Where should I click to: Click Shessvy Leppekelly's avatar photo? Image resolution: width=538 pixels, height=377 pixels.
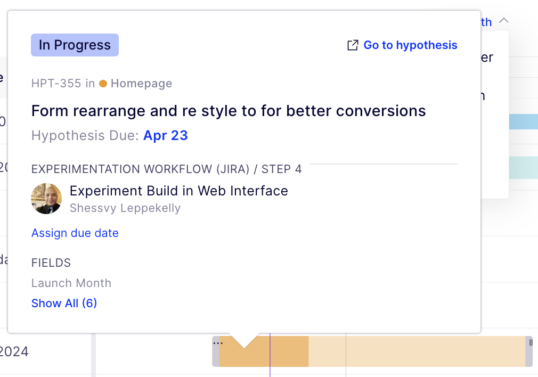[x=46, y=199]
